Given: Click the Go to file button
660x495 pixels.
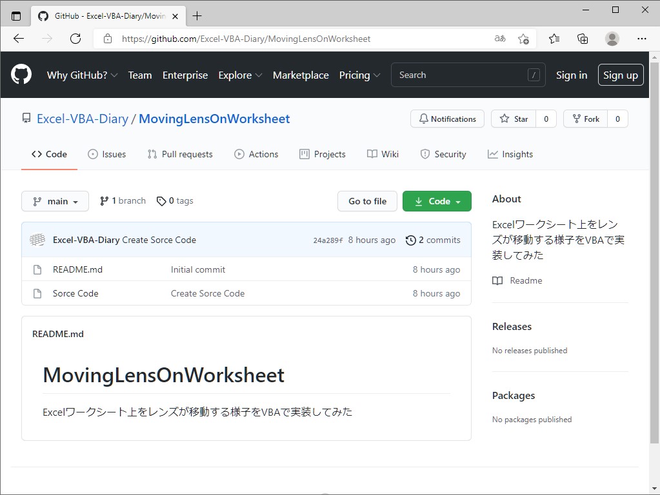Looking at the screenshot, I should 367,200.
